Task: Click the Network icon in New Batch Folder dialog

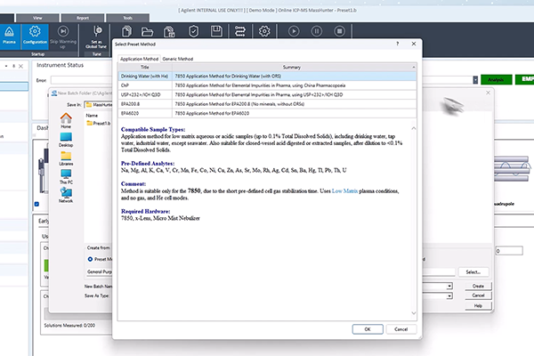Action: [66, 196]
